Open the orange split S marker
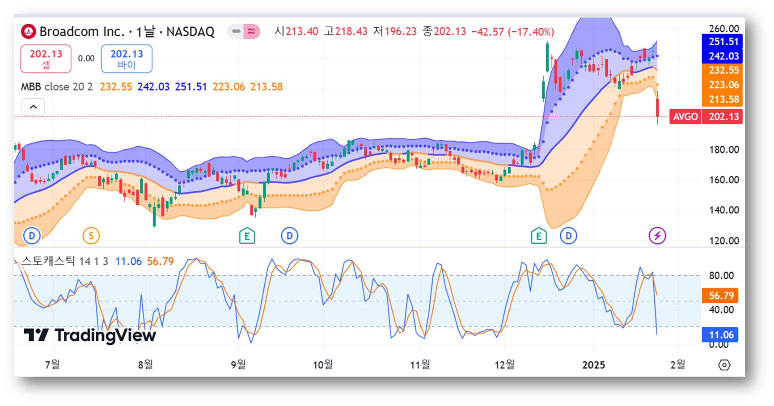 click(91, 235)
